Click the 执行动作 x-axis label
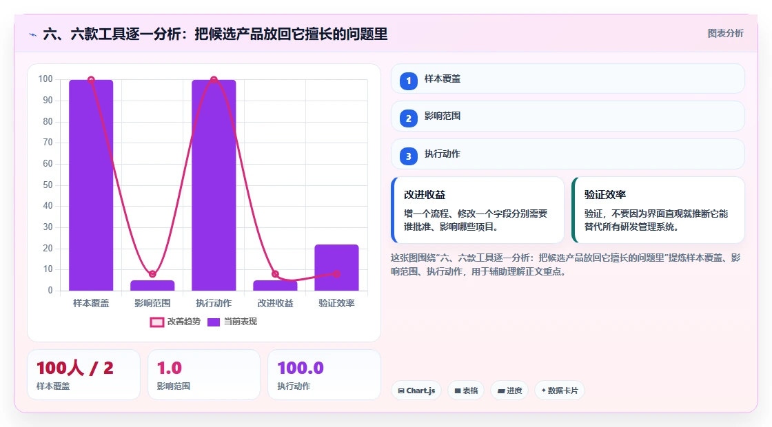This screenshot has height=427, width=772. pyautogui.click(x=214, y=304)
